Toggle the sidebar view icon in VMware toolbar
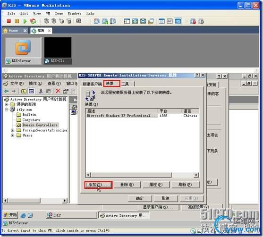This screenshot has width=263, height=237. pyautogui.click(x=127, y=21)
